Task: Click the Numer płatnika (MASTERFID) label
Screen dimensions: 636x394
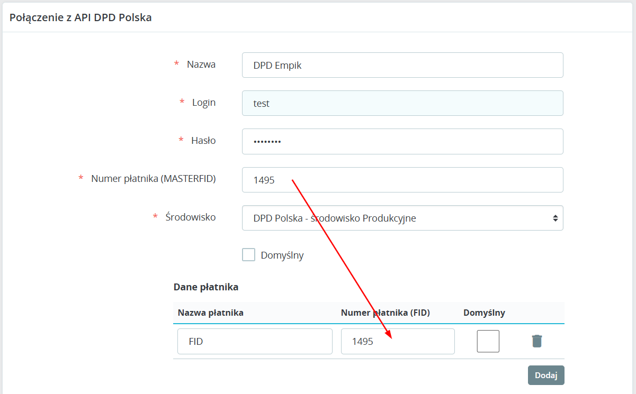Action: pos(153,179)
